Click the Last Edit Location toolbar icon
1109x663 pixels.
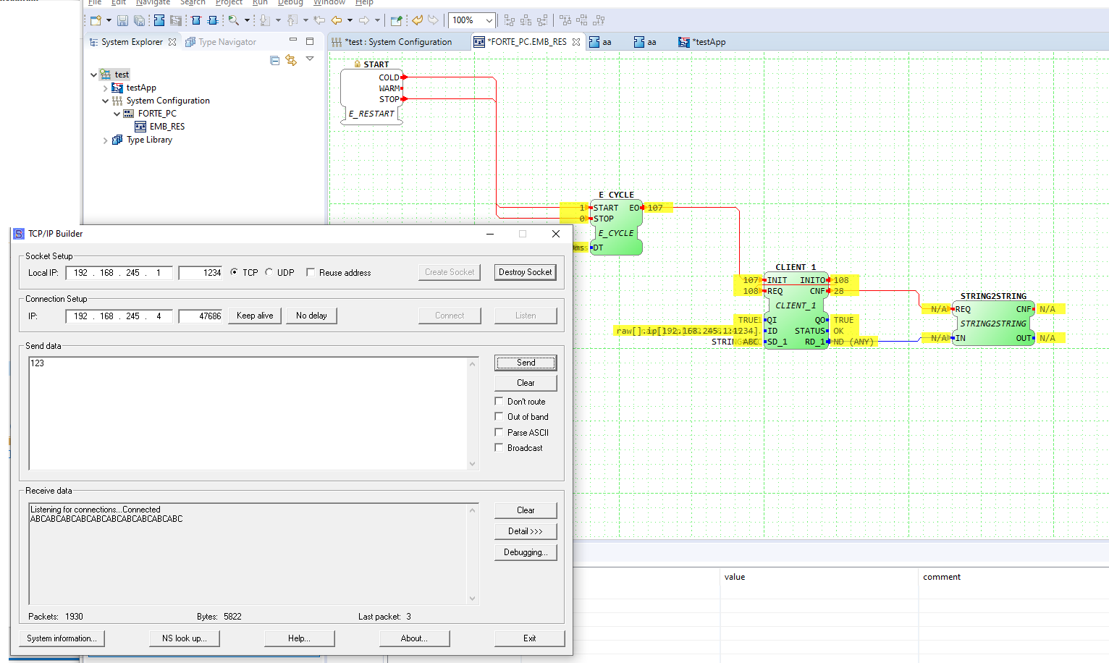[319, 20]
